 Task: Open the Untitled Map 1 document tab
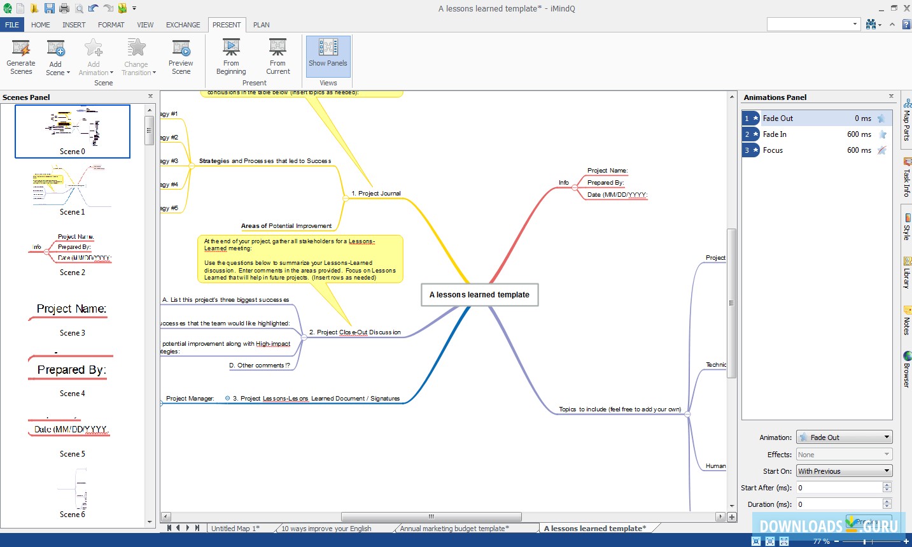[x=235, y=529]
